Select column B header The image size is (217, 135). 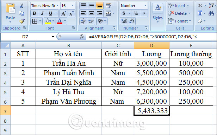pos(69,45)
